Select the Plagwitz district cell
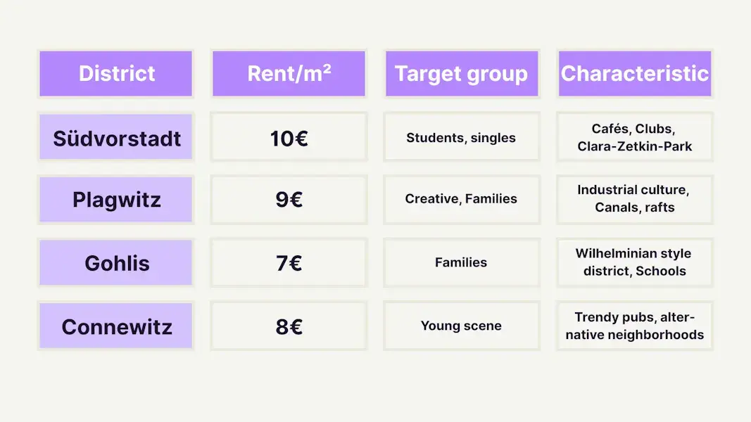Viewport: 751px width, 422px height. click(x=115, y=200)
